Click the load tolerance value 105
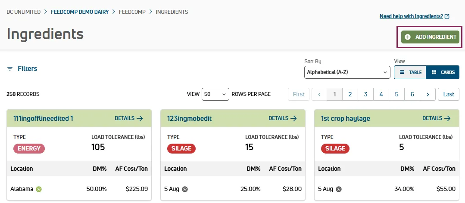Viewport: 465px width, 203px height. click(98, 147)
